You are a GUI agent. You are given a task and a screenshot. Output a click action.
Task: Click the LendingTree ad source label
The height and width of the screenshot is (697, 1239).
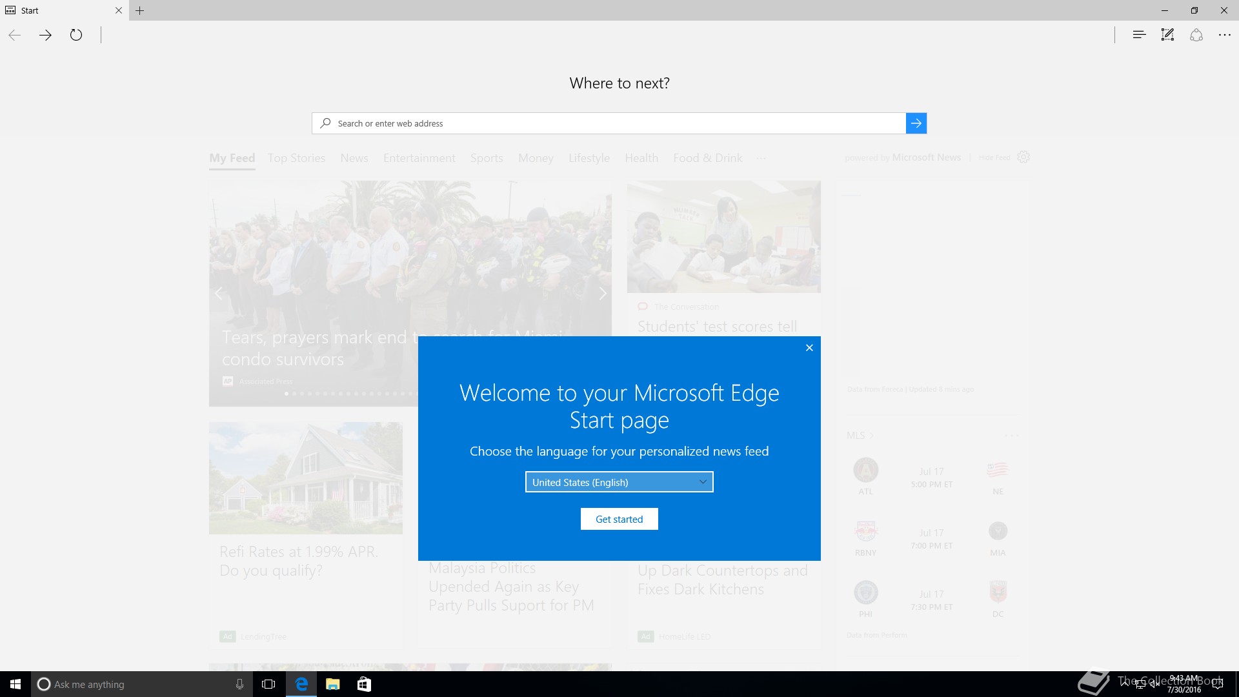click(263, 636)
